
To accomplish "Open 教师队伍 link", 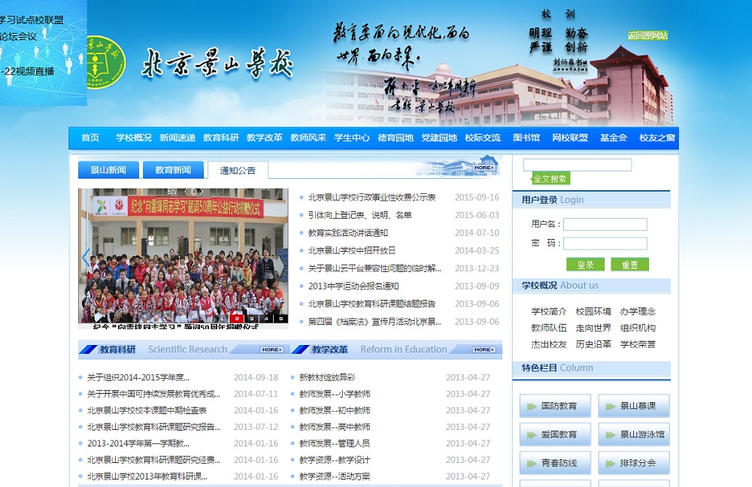I will [x=549, y=328].
